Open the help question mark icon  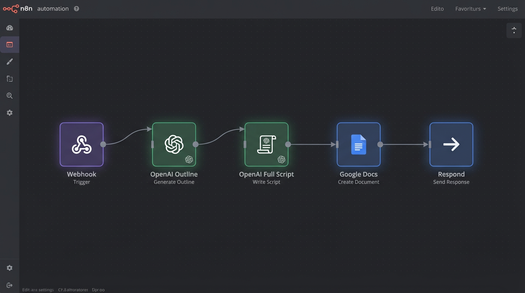tap(76, 8)
